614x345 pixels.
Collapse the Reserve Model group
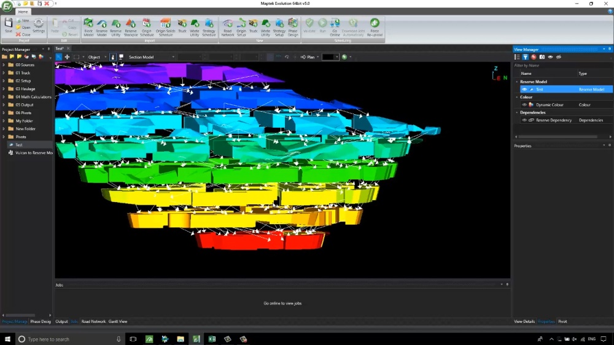(517, 82)
